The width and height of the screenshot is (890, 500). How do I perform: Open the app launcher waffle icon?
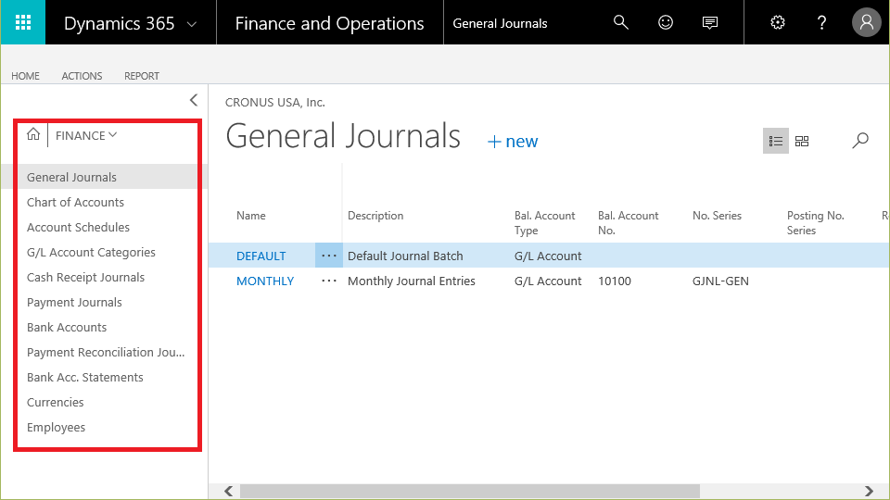[x=22, y=22]
